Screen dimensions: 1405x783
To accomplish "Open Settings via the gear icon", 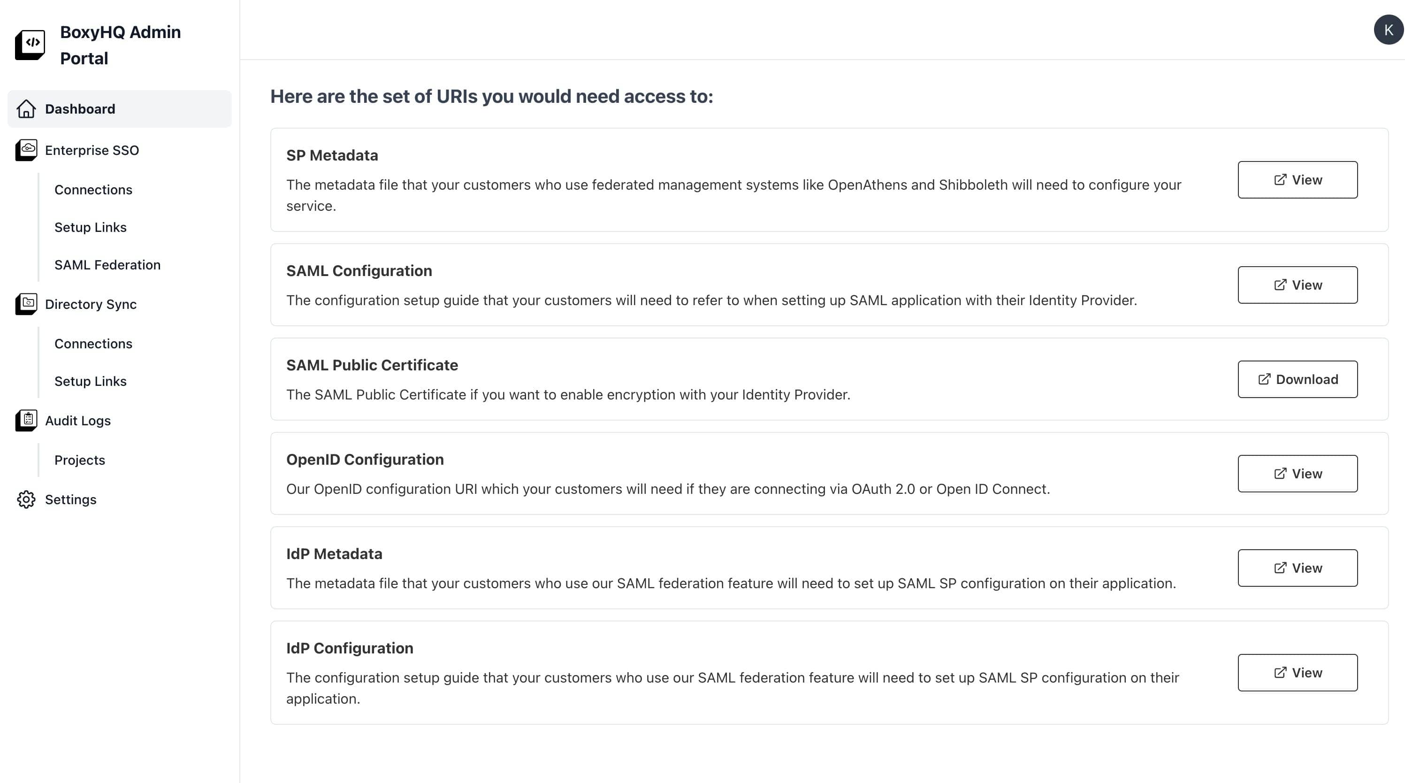I will [26, 499].
